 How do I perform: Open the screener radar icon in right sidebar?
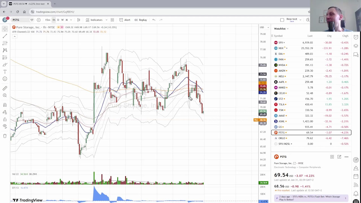pos(356,160)
